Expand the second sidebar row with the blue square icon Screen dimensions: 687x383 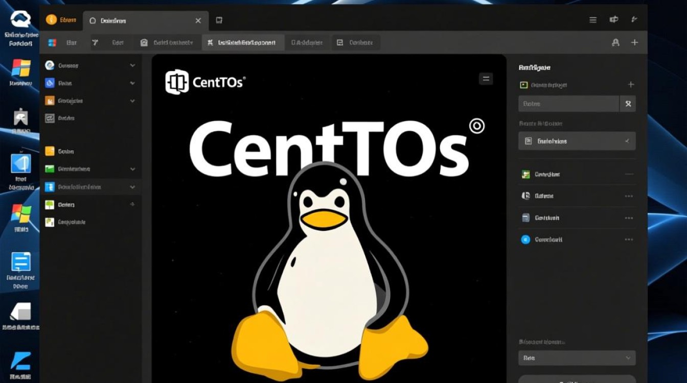(x=132, y=83)
